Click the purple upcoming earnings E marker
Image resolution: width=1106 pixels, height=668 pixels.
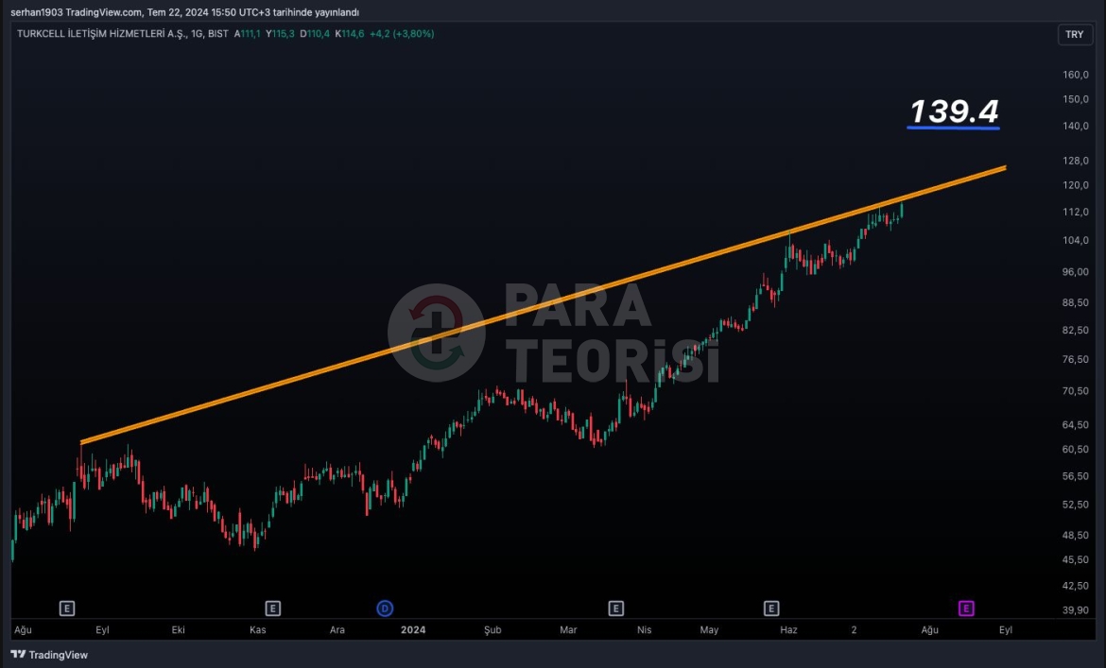pyautogui.click(x=966, y=608)
